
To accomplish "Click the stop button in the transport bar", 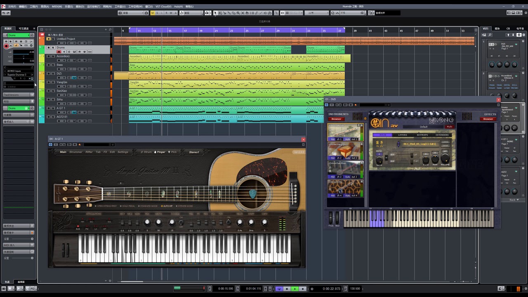I will click(x=287, y=289).
